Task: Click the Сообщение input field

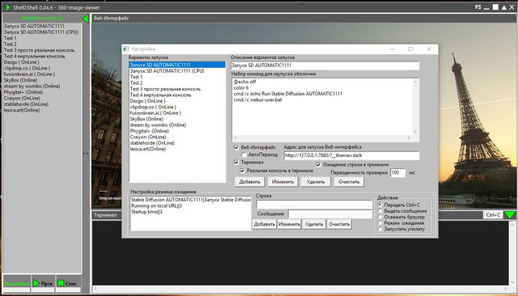Action: pyautogui.click(x=330, y=214)
